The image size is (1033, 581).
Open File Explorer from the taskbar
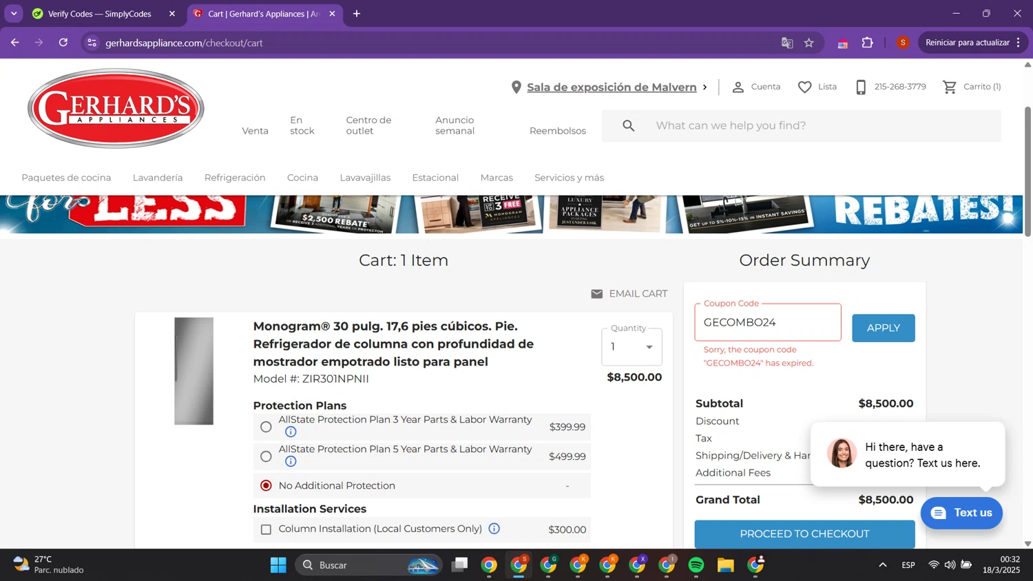[x=726, y=565]
